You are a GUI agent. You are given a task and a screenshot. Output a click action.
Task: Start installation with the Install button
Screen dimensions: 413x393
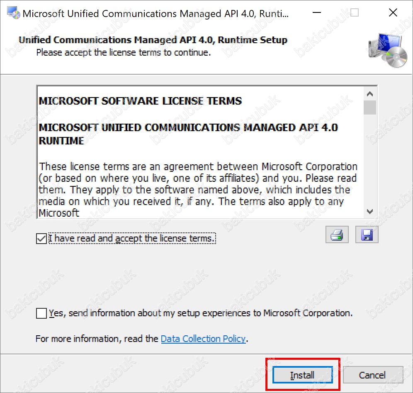(x=302, y=375)
